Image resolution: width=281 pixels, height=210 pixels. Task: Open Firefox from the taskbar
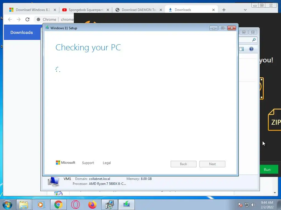(92, 205)
